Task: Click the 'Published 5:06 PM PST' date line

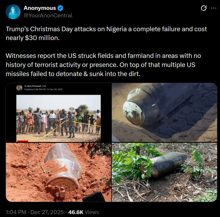Action: (43, 89)
